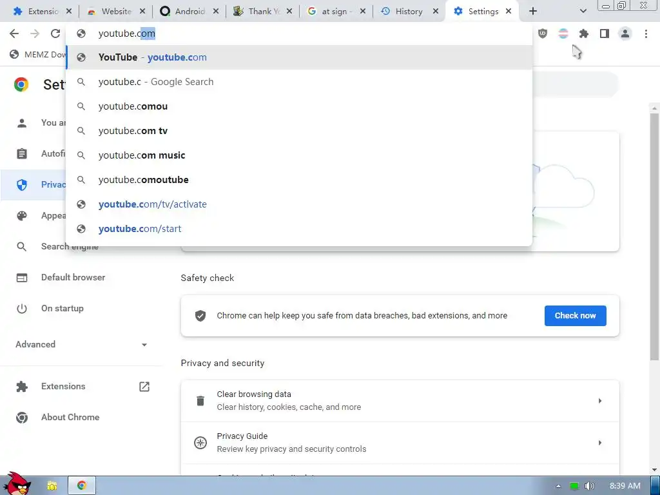Open the MEMZ Download bookmark
This screenshot has height=495, width=660.
pyautogui.click(x=37, y=54)
